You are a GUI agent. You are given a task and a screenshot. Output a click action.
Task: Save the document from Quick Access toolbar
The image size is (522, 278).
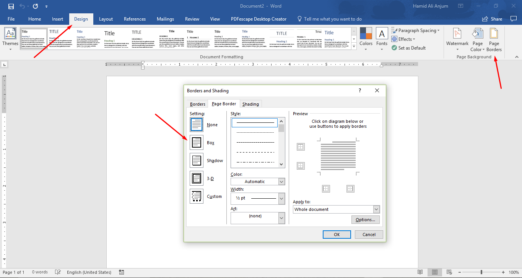click(10, 6)
